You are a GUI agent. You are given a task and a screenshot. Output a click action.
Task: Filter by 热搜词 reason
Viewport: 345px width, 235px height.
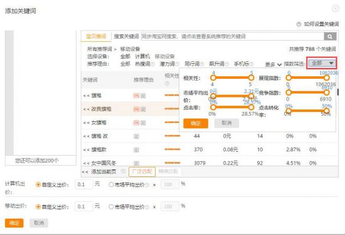(142, 64)
